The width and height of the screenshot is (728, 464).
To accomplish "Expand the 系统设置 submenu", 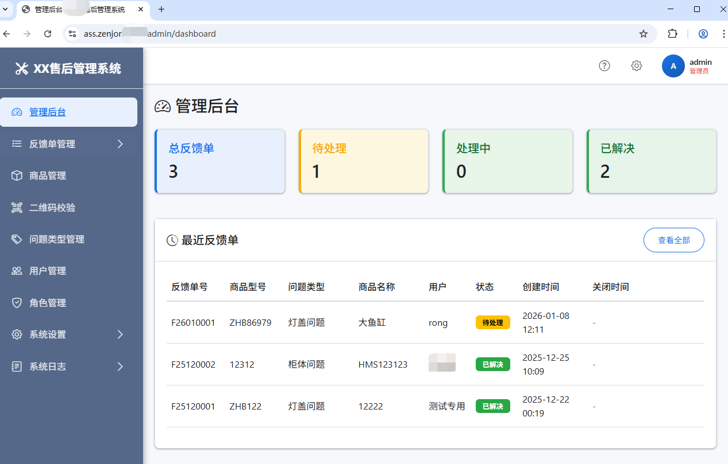I will coord(46,334).
